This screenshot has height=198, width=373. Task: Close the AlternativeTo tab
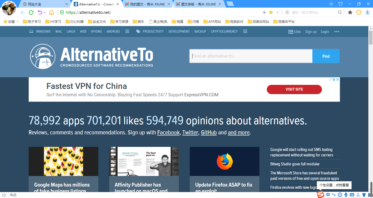point(118,4)
